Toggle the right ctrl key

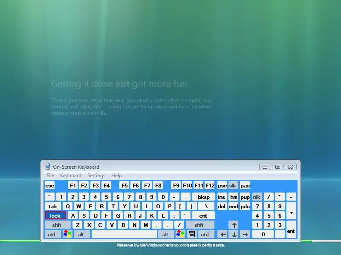point(205,234)
